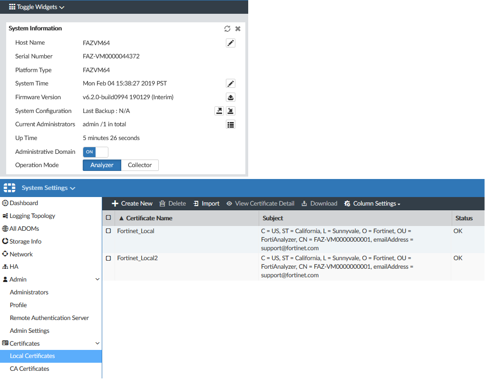485x386 pixels.
Task: Click the Dashboard gauge icon
Action: point(5,203)
